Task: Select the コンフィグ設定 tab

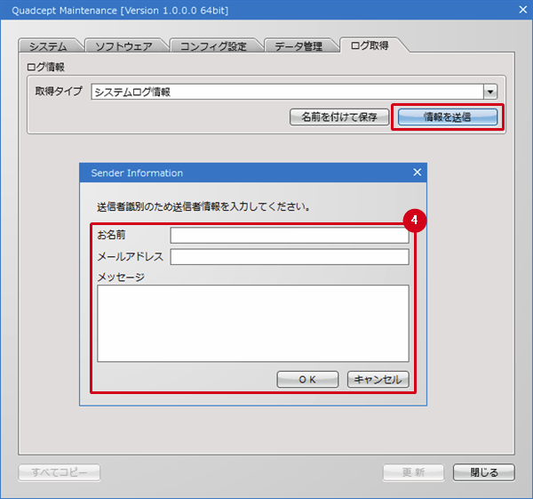Action: pos(213,45)
